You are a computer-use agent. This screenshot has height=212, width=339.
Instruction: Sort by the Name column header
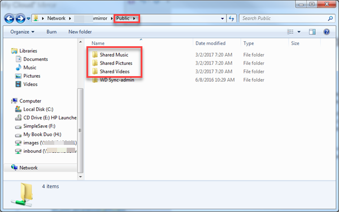(98, 43)
